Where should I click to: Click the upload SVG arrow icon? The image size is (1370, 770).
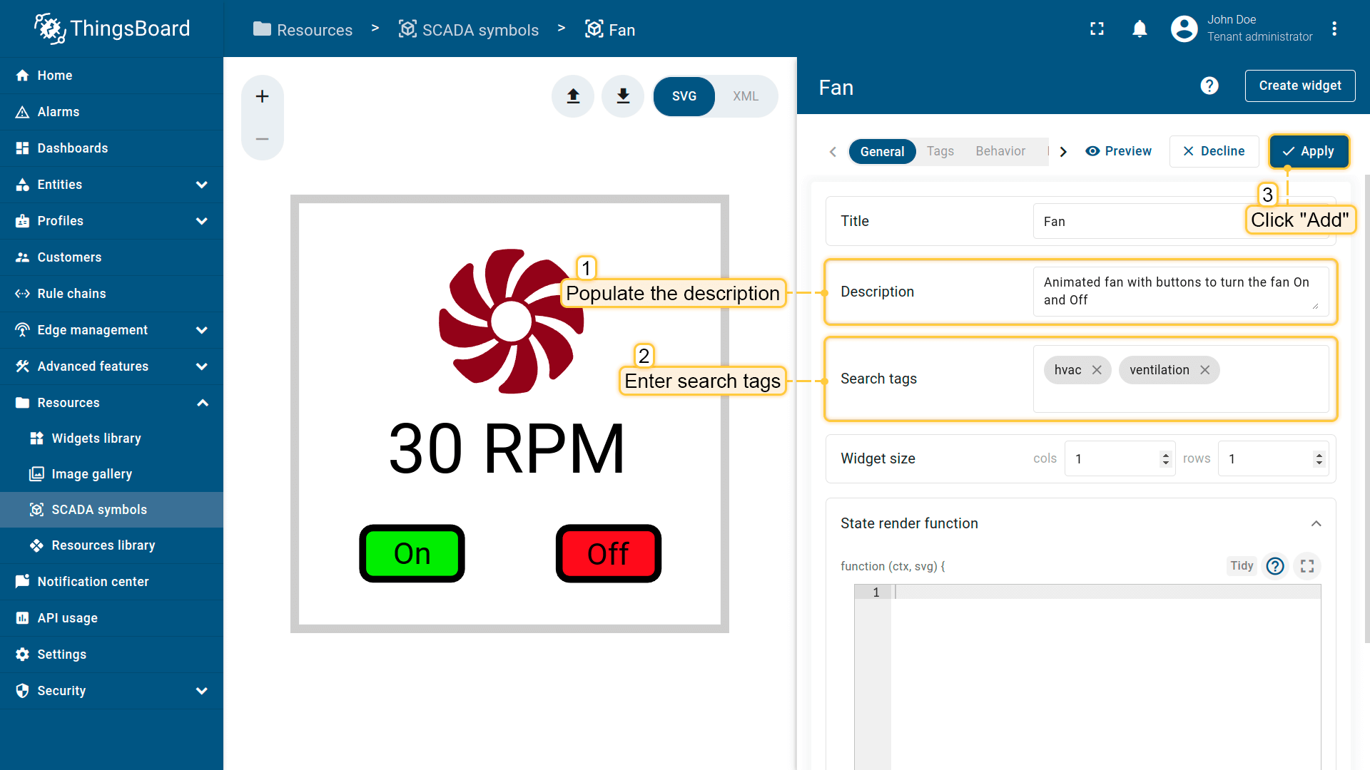573,96
